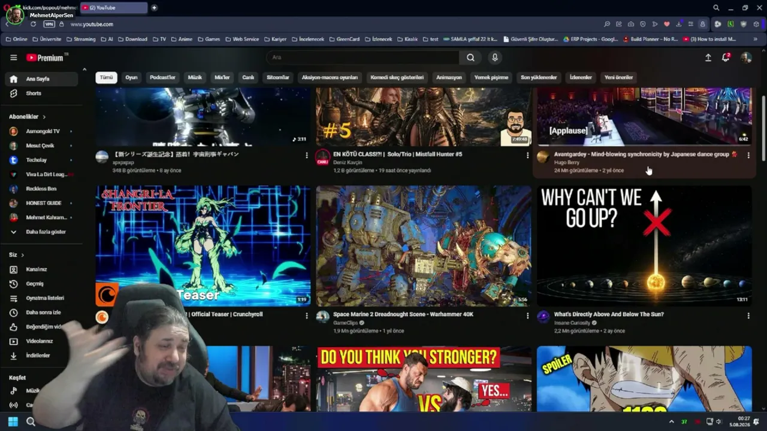This screenshot has width=767, height=431.
Task: Switch to the YouTube browser tab
Action: pyautogui.click(x=114, y=8)
